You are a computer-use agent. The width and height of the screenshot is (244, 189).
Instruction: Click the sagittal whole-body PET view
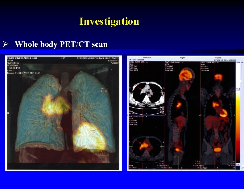[183, 115]
